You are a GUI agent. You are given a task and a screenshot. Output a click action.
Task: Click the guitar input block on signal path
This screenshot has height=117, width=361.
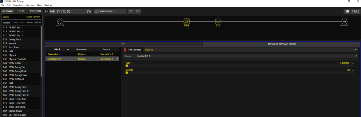point(60,22)
